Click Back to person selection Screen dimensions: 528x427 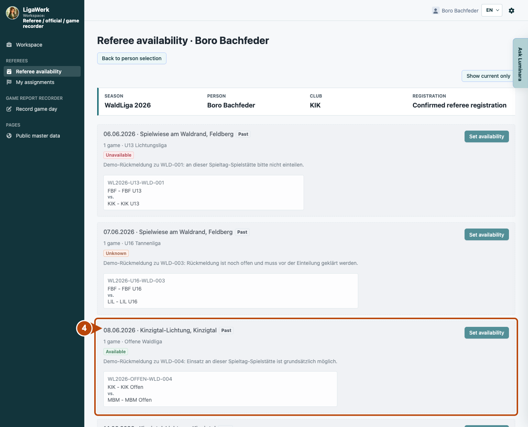(132, 58)
